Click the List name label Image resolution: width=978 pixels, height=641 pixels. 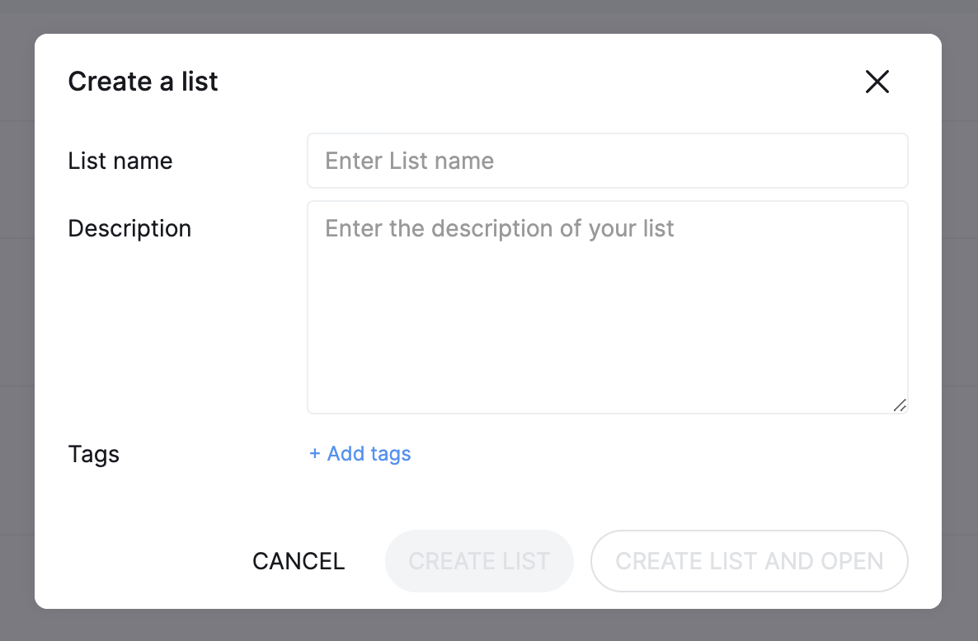coord(120,161)
